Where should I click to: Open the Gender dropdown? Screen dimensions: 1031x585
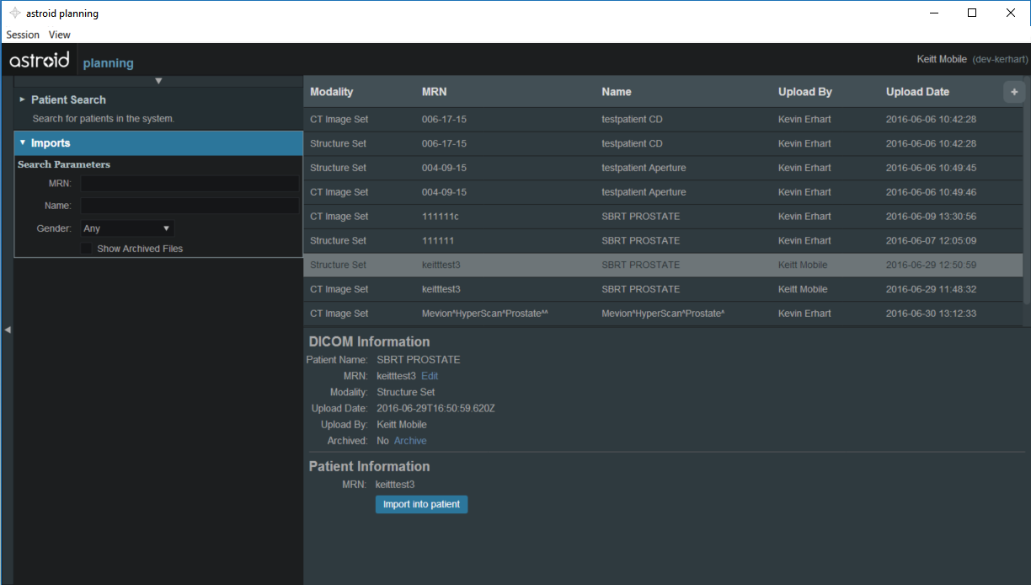127,228
